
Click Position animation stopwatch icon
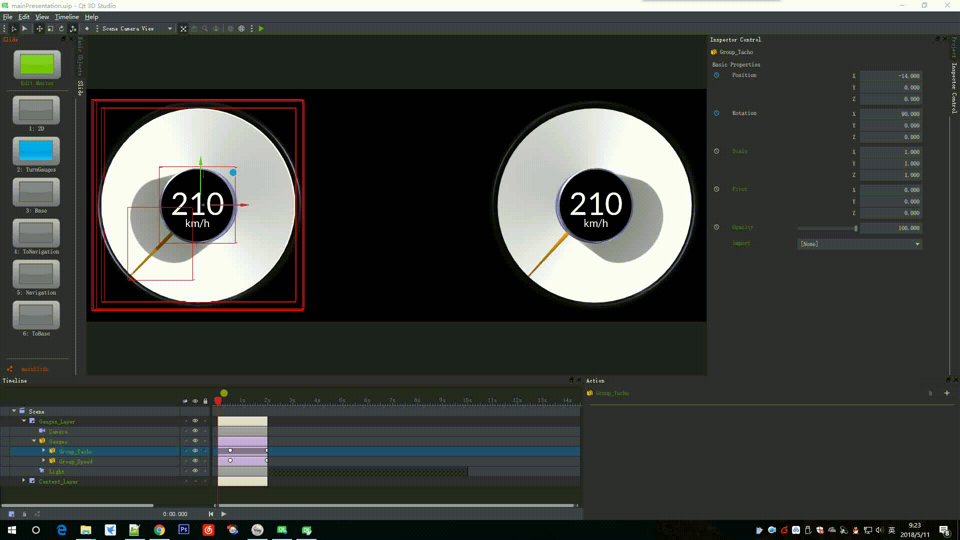click(716, 75)
